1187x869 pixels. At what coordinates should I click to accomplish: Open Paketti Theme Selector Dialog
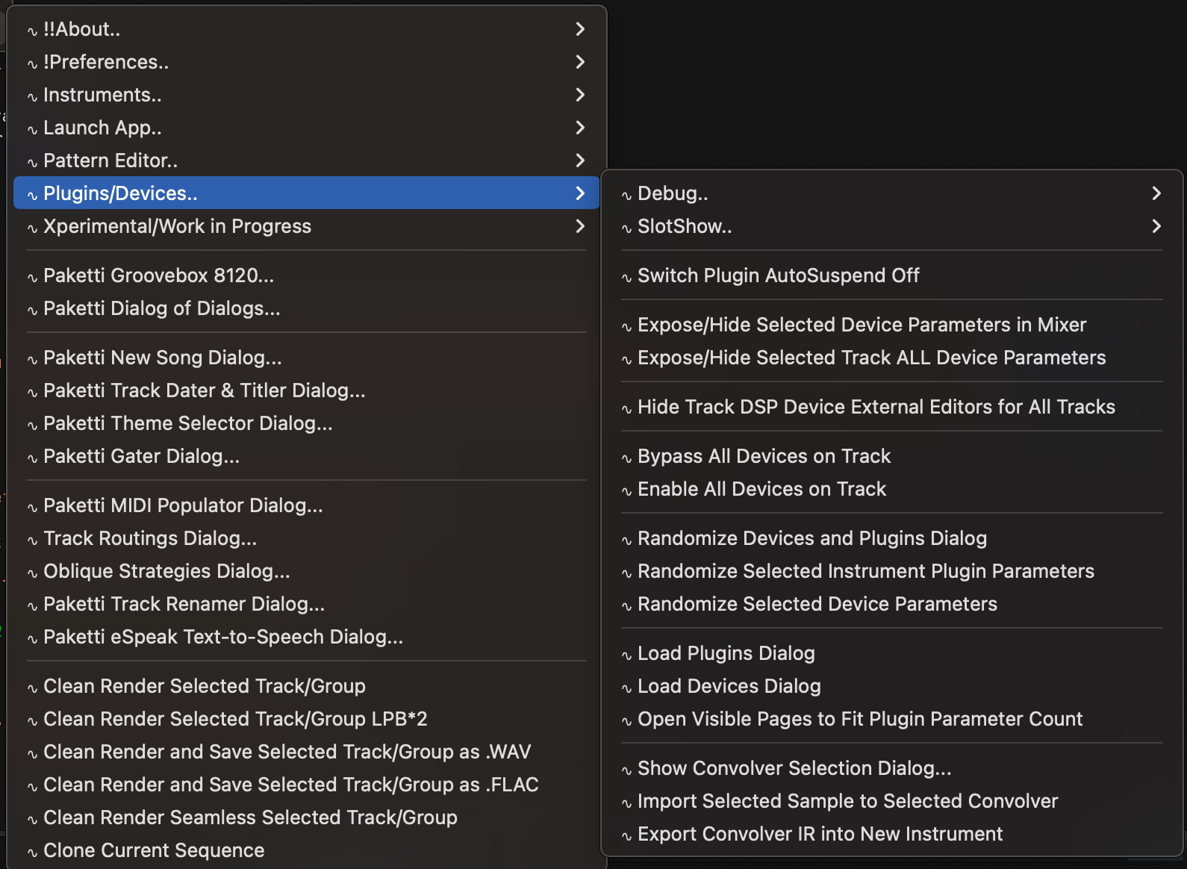pos(187,423)
